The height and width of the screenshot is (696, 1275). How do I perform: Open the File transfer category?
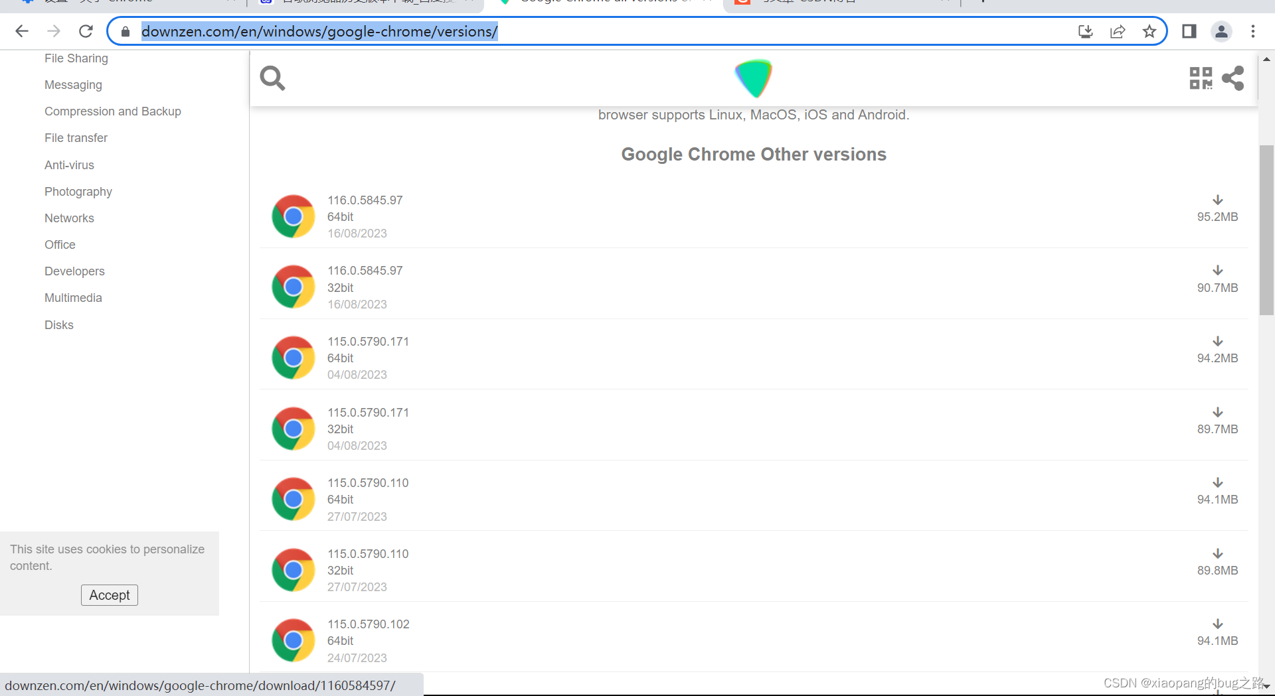click(76, 138)
